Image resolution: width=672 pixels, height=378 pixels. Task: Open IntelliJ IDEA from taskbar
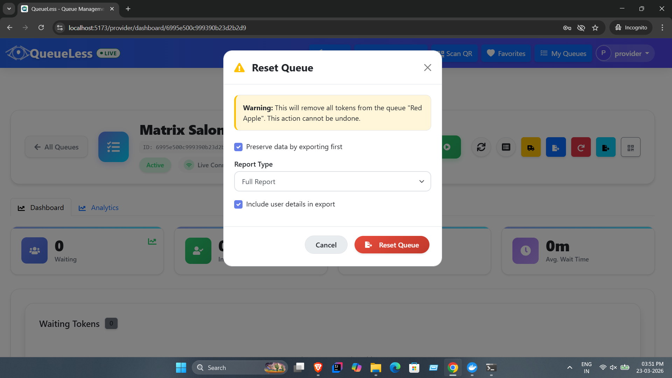coord(337,367)
